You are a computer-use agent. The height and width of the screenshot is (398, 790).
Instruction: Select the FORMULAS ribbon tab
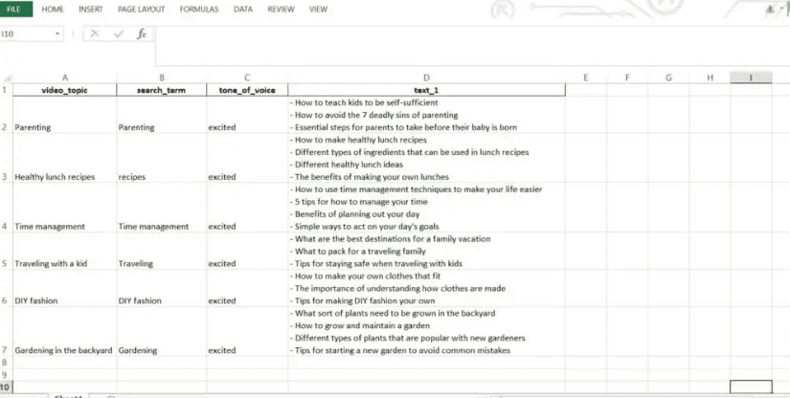pyautogui.click(x=199, y=9)
